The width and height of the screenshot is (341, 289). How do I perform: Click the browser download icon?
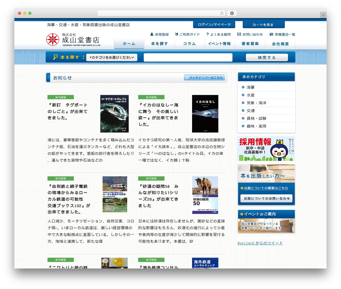[232, 13]
